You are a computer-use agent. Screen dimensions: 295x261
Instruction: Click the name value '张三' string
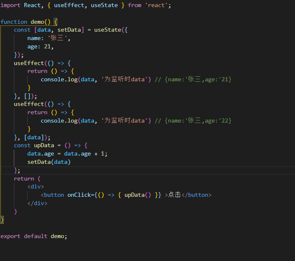click(57, 38)
